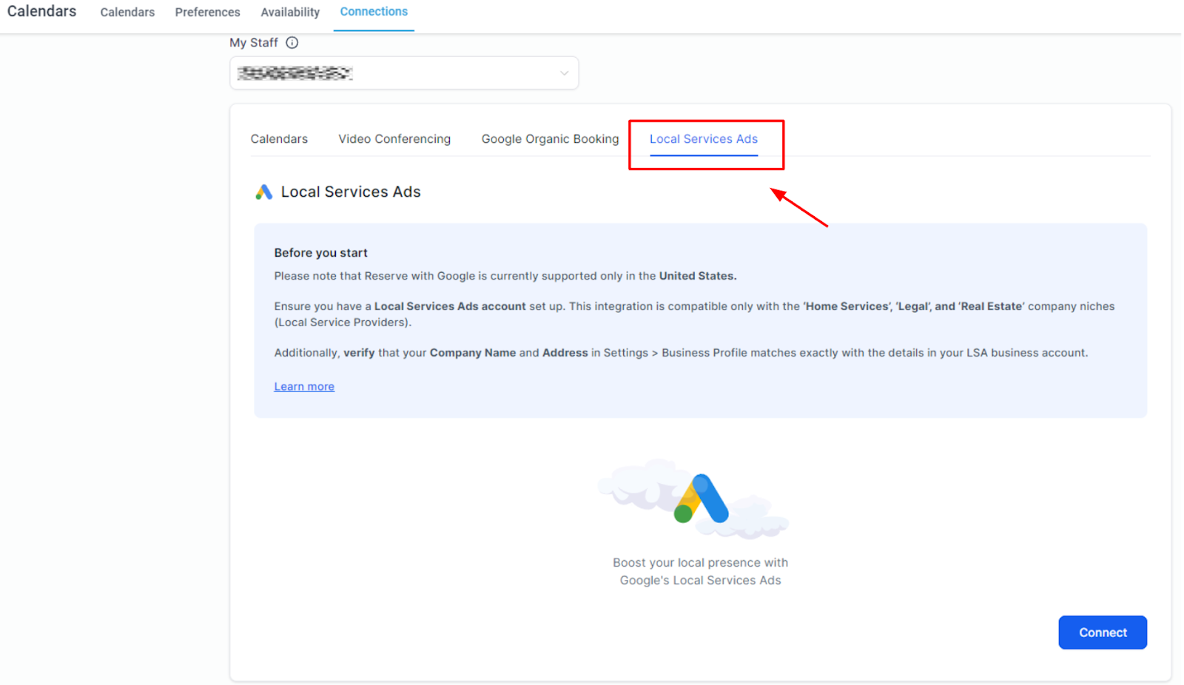1184x685 pixels.
Task: Click the blue Connect button
Action: pyautogui.click(x=1103, y=632)
